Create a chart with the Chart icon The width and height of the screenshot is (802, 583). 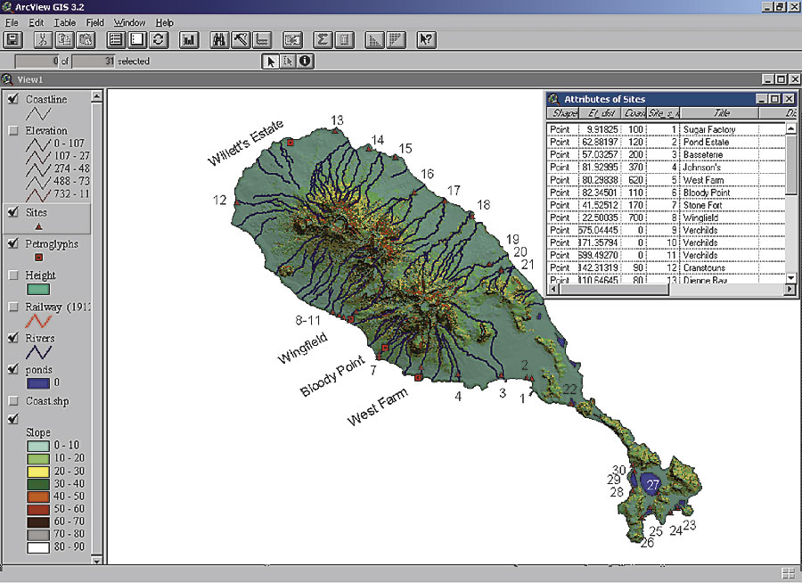pos(188,39)
